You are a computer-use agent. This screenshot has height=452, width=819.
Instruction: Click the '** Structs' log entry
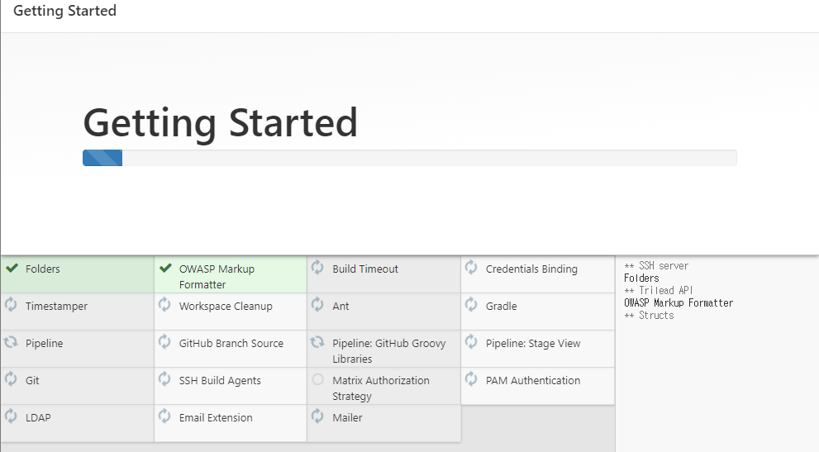pos(650,316)
